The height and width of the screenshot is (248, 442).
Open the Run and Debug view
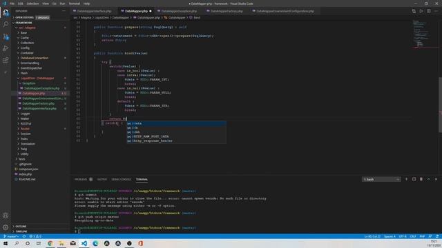tap(6, 48)
